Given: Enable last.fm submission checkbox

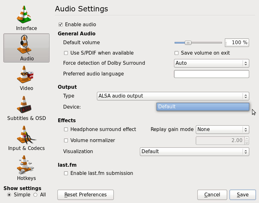Looking at the screenshot, I should point(66,173).
